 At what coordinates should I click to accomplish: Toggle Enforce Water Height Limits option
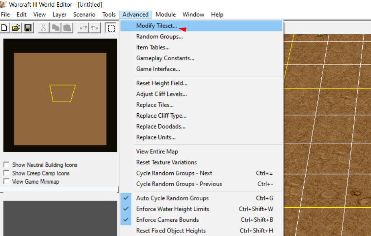point(201,209)
